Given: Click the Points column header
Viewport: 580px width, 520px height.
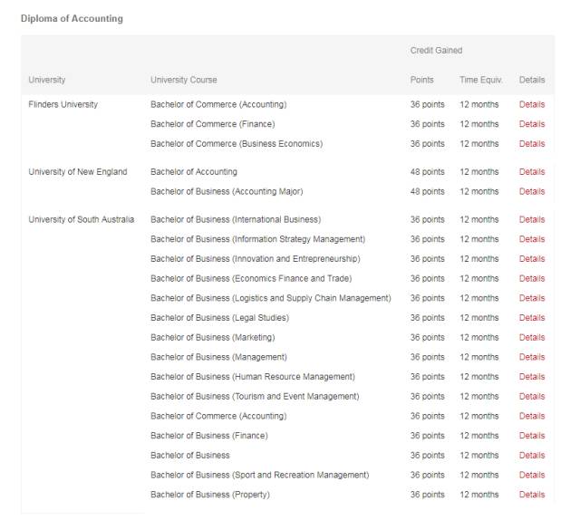Looking at the screenshot, I should [x=421, y=80].
